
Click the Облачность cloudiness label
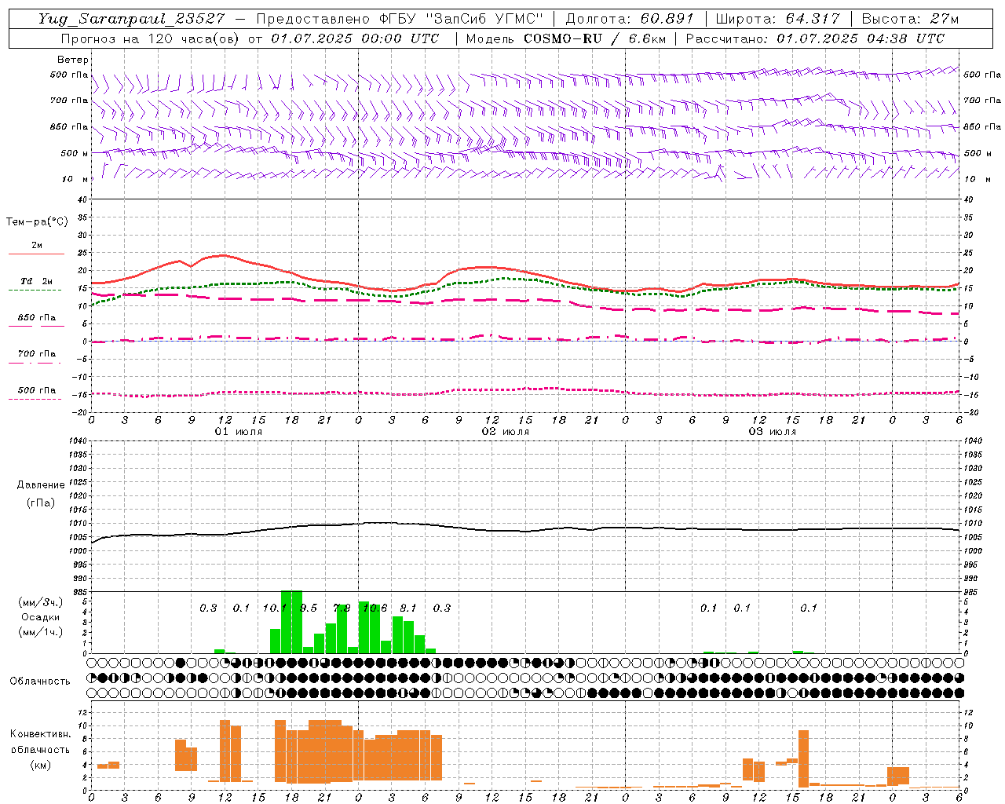(x=40, y=682)
